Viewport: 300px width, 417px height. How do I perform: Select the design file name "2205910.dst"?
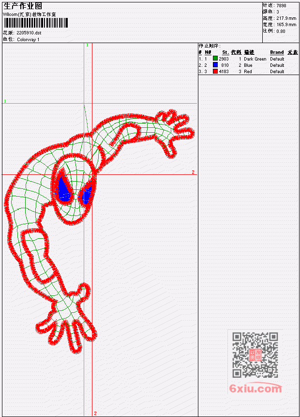(29, 33)
